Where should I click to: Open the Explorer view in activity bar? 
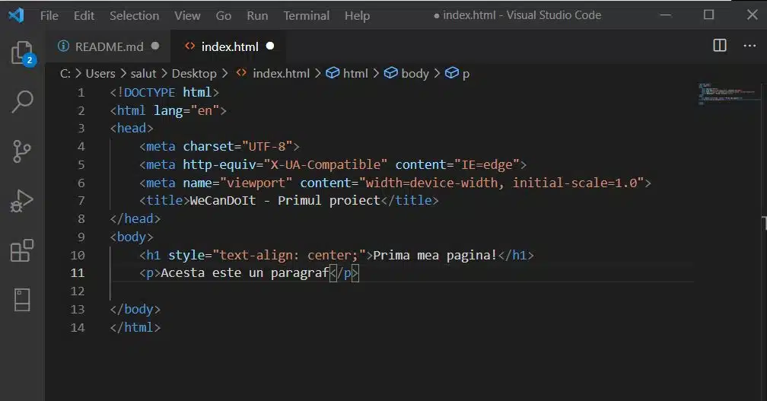pos(23,53)
